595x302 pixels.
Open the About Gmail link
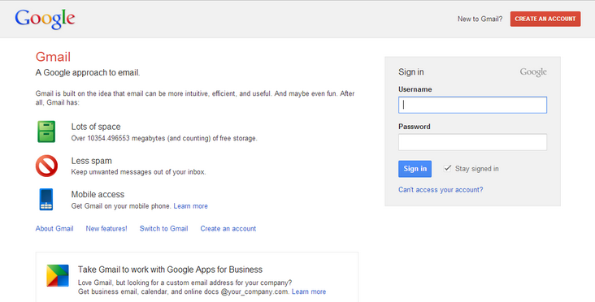[54, 228]
